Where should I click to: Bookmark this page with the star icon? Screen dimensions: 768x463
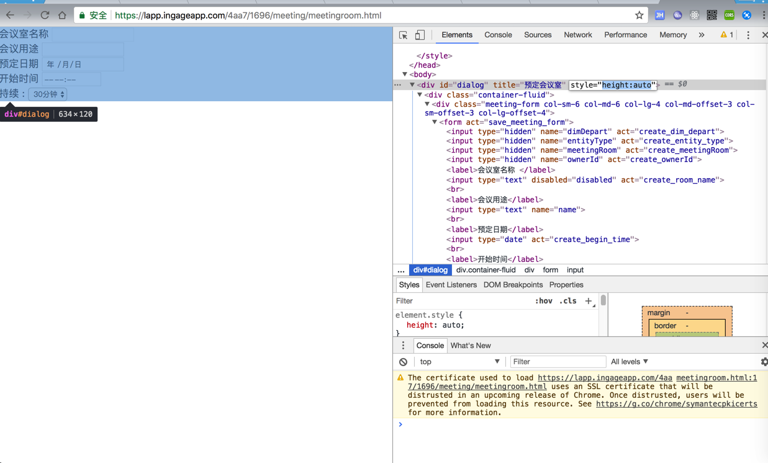[639, 16]
